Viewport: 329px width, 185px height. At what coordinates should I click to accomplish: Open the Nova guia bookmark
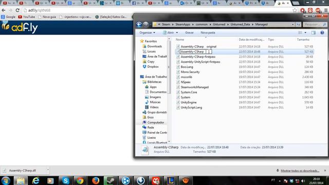(47, 17)
